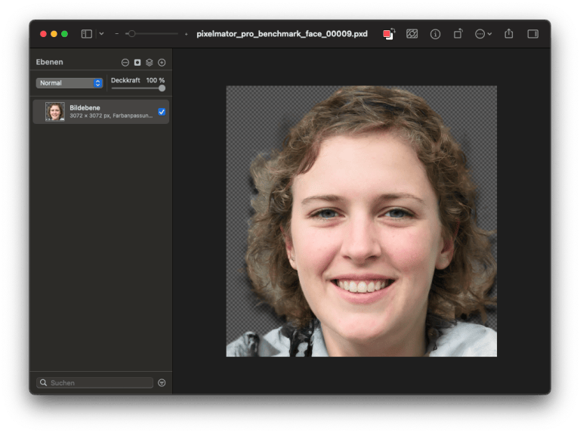Screen dimensions: 580x433
Task: Add a new layer with the plus icon
Action: tap(162, 63)
